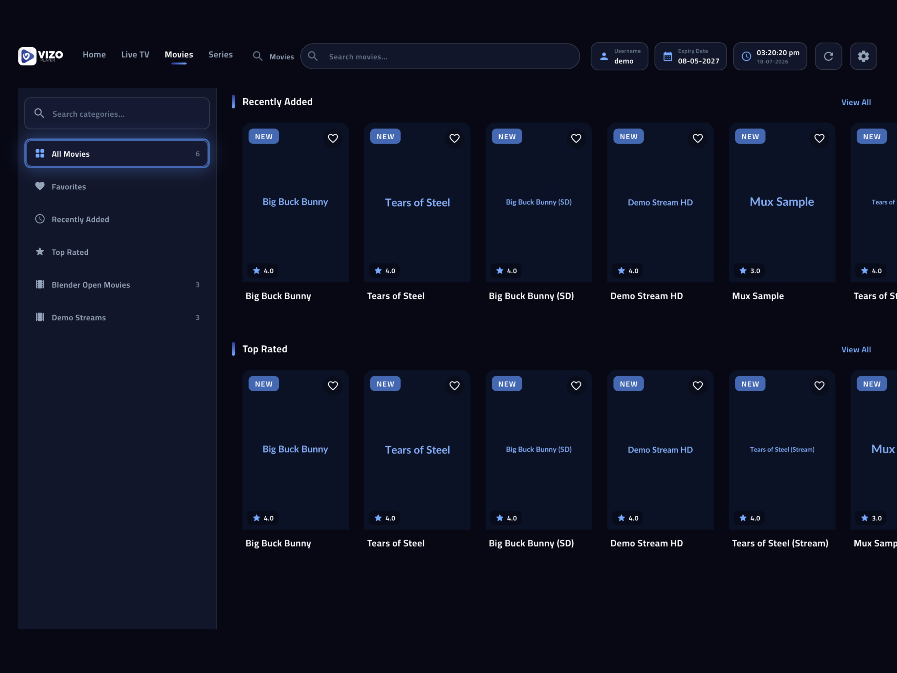Click Tears of Steel title under Top Rated card
The width and height of the screenshot is (897, 673).
pyautogui.click(x=396, y=543)
